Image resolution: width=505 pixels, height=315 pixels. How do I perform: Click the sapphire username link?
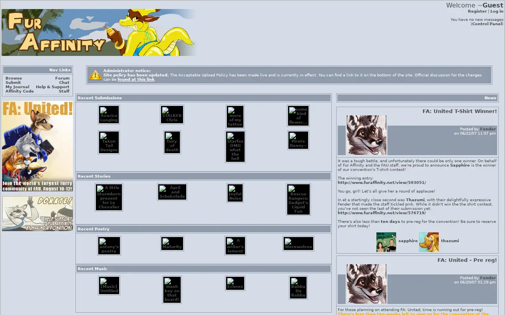point(408,241)
